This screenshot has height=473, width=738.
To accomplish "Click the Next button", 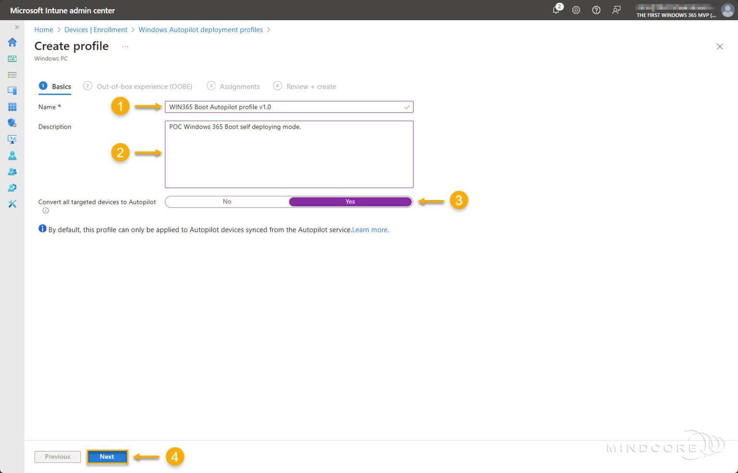I will [107, 457].
